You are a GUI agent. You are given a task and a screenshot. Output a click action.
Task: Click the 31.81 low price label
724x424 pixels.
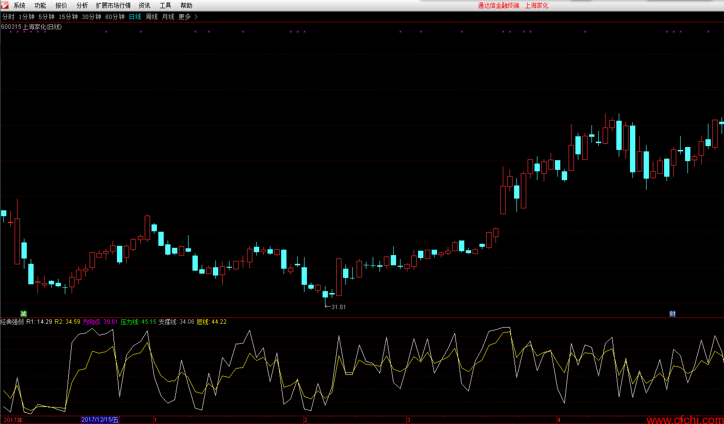(339, 307)
